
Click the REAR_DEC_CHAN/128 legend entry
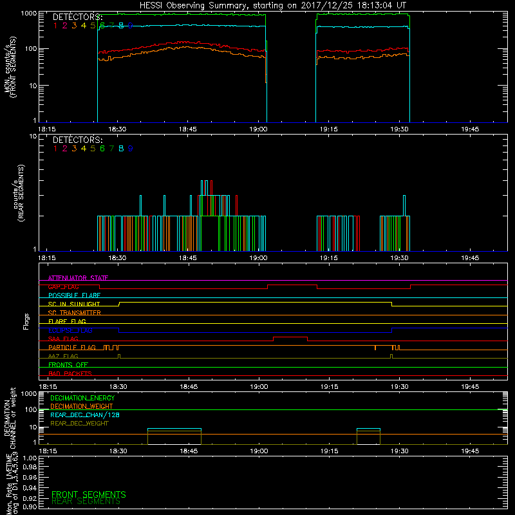pos(85,415)
